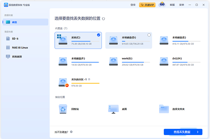
Task: Click the 找不到硬盘? link text
Action: [x=61, y=132]
